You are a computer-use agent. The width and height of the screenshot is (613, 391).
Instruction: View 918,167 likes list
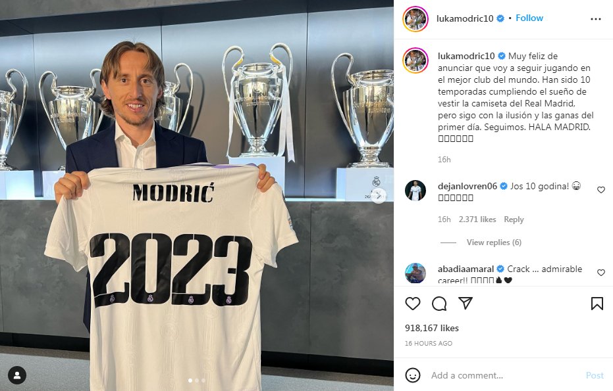[432, 328]
